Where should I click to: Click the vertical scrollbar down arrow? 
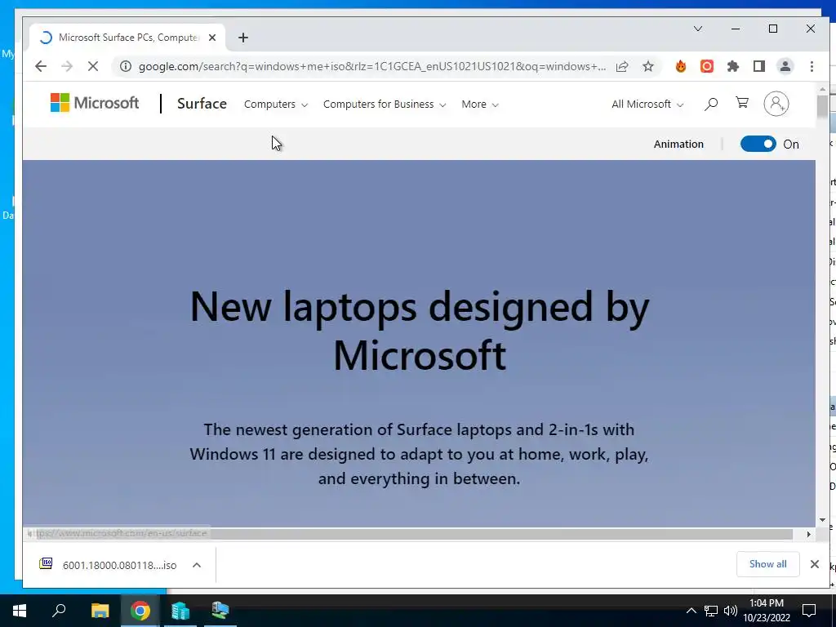822,520
